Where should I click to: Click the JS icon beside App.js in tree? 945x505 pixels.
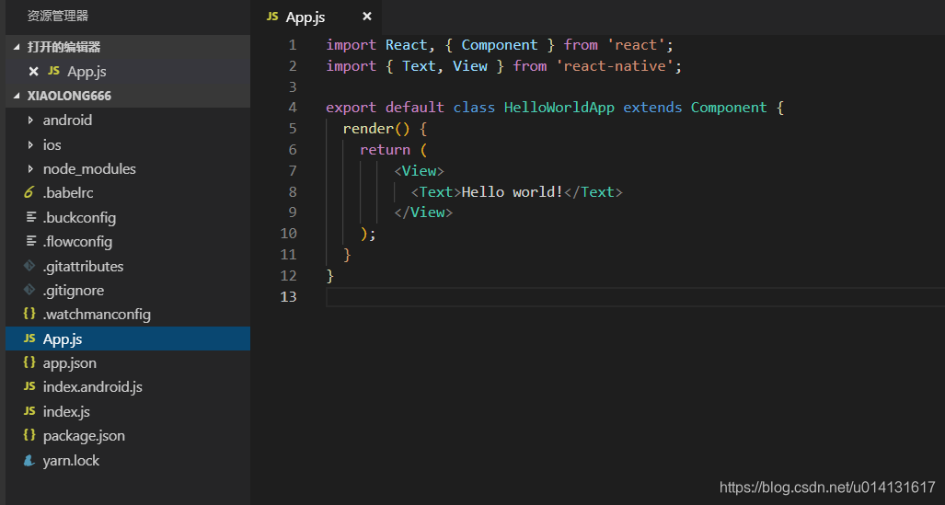[29, 339]
